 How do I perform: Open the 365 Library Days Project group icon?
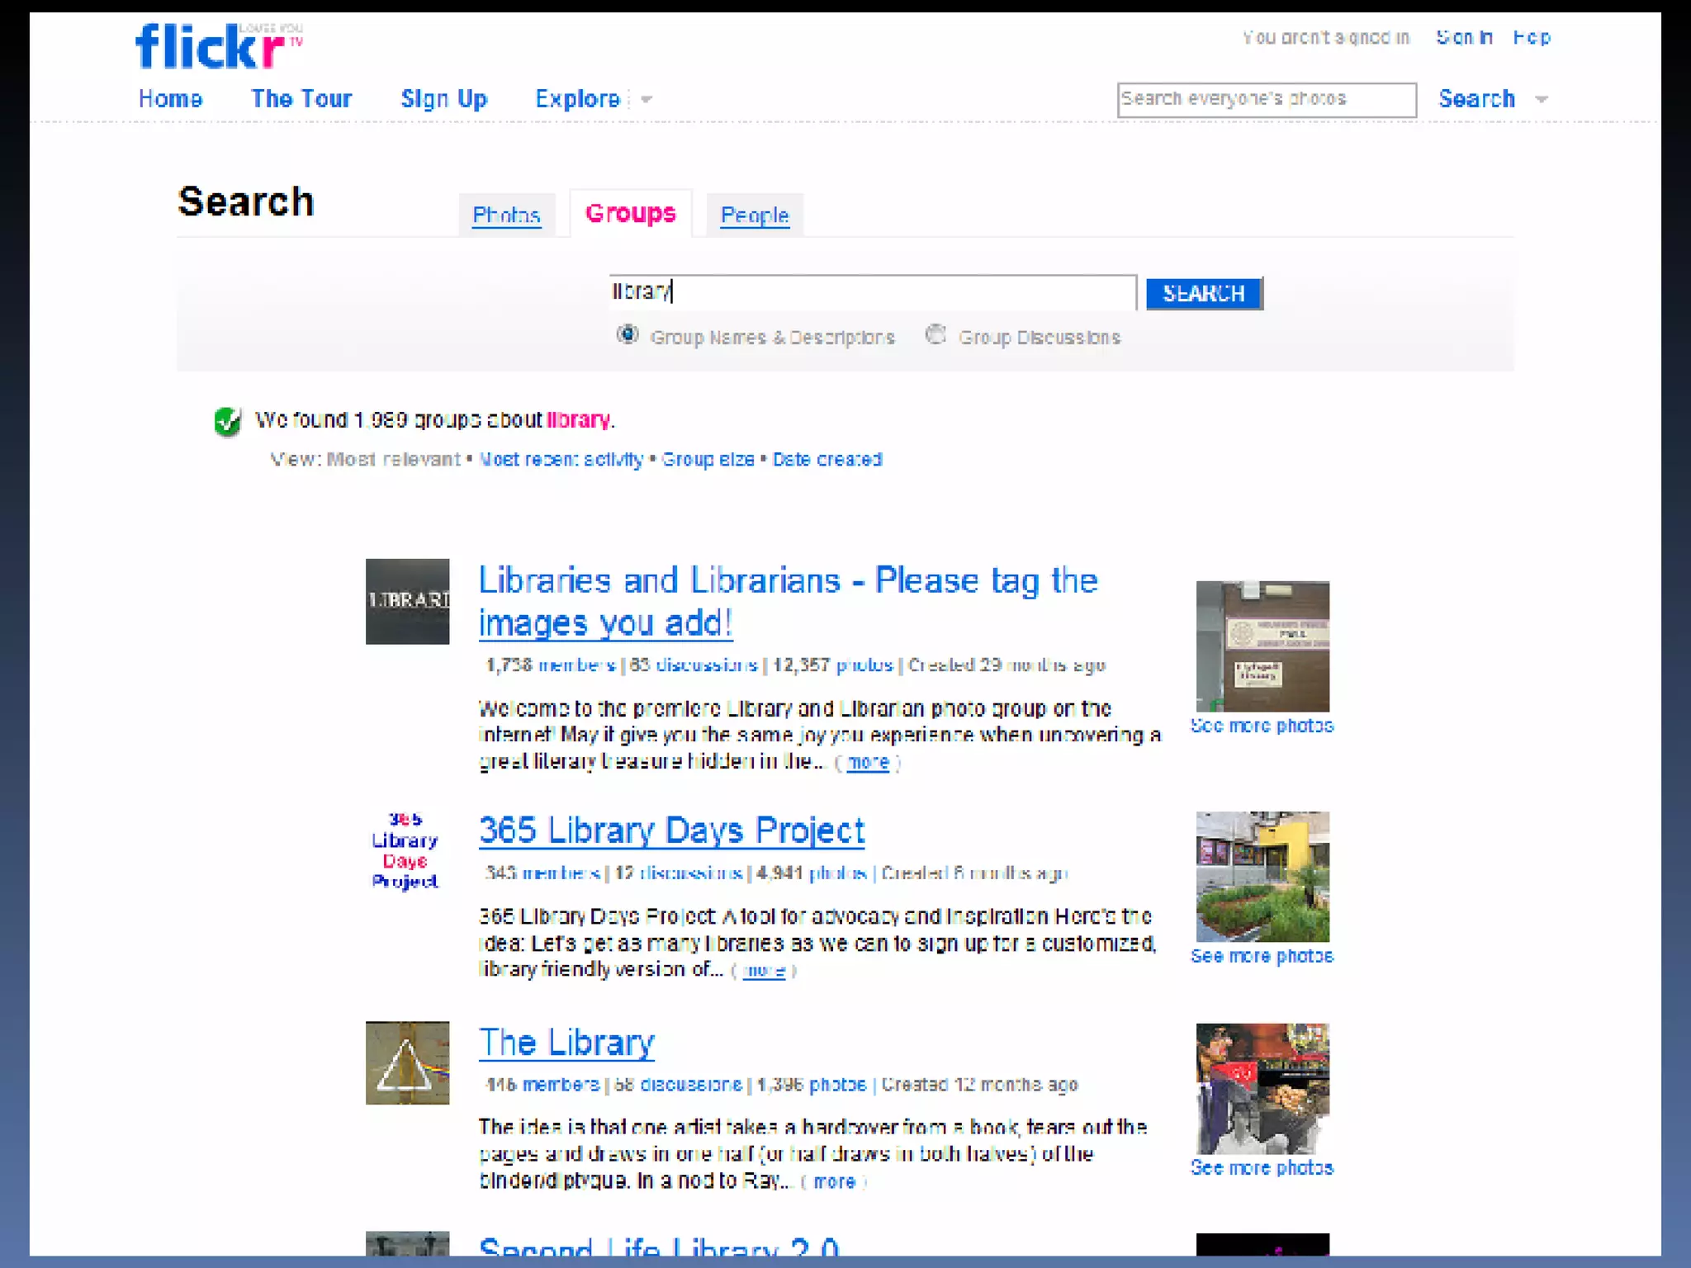tap(405, 851)
